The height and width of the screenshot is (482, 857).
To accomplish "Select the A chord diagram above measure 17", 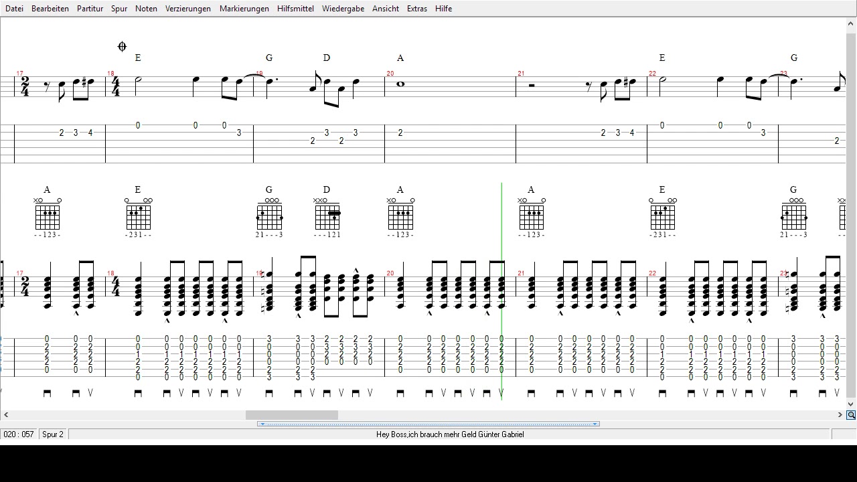I will click(x=48, y=216).
